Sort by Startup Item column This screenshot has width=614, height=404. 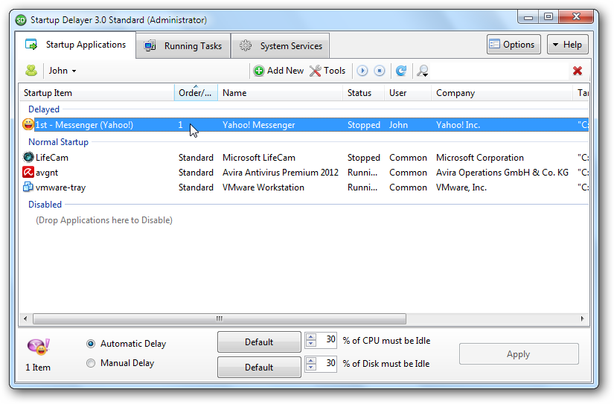(x=96, y=93)
